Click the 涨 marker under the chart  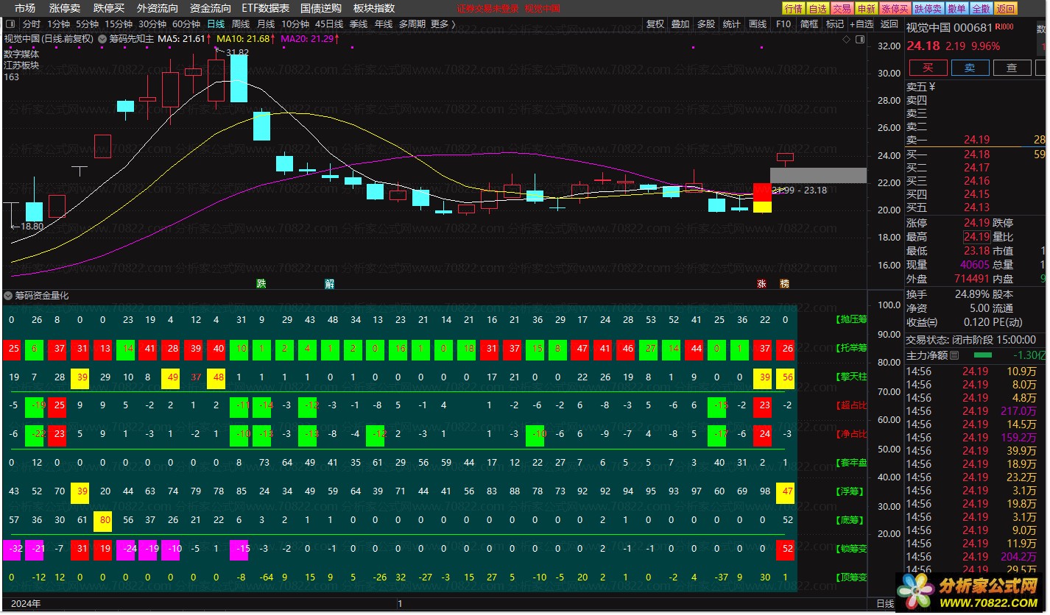click(761, 283)
